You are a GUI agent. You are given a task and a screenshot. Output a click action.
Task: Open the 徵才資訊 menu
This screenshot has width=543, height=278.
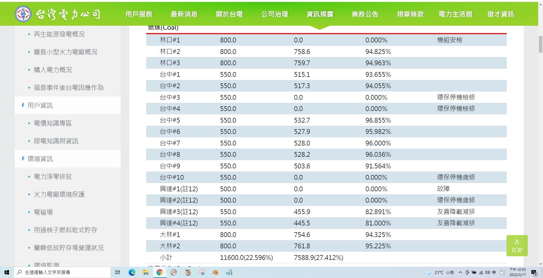501,14
